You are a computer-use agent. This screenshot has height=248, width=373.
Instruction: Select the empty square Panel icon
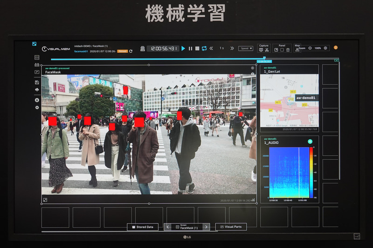[282, 50]
